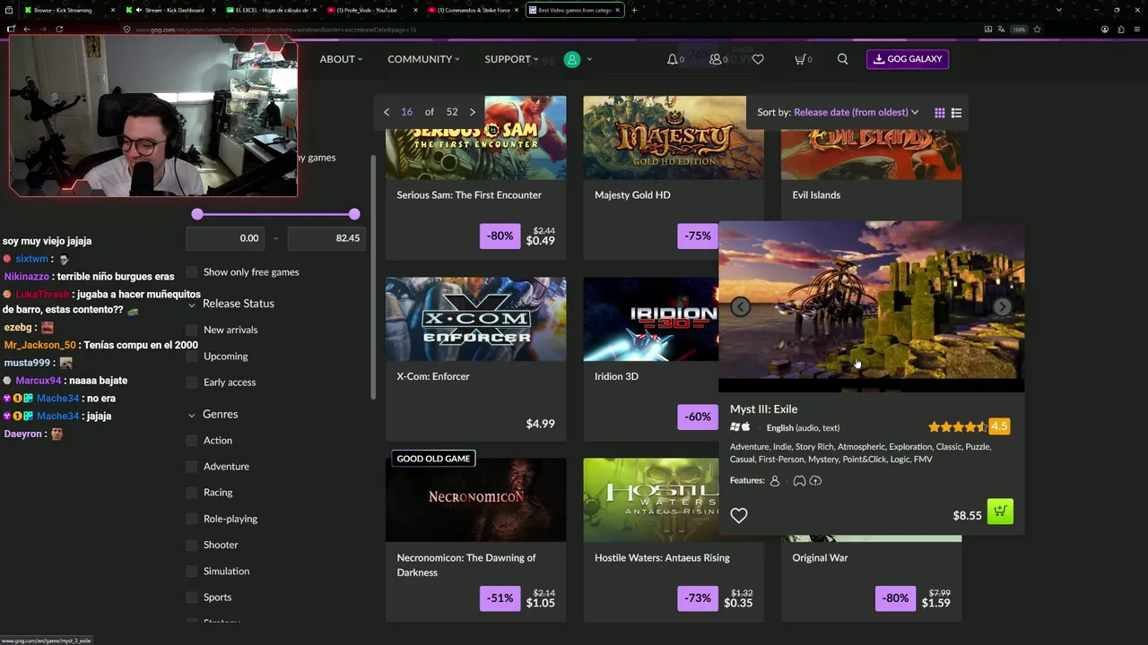Click the search magnifier icon
The height and width of the screenshot is (645, 1148).
pos(842,59)
